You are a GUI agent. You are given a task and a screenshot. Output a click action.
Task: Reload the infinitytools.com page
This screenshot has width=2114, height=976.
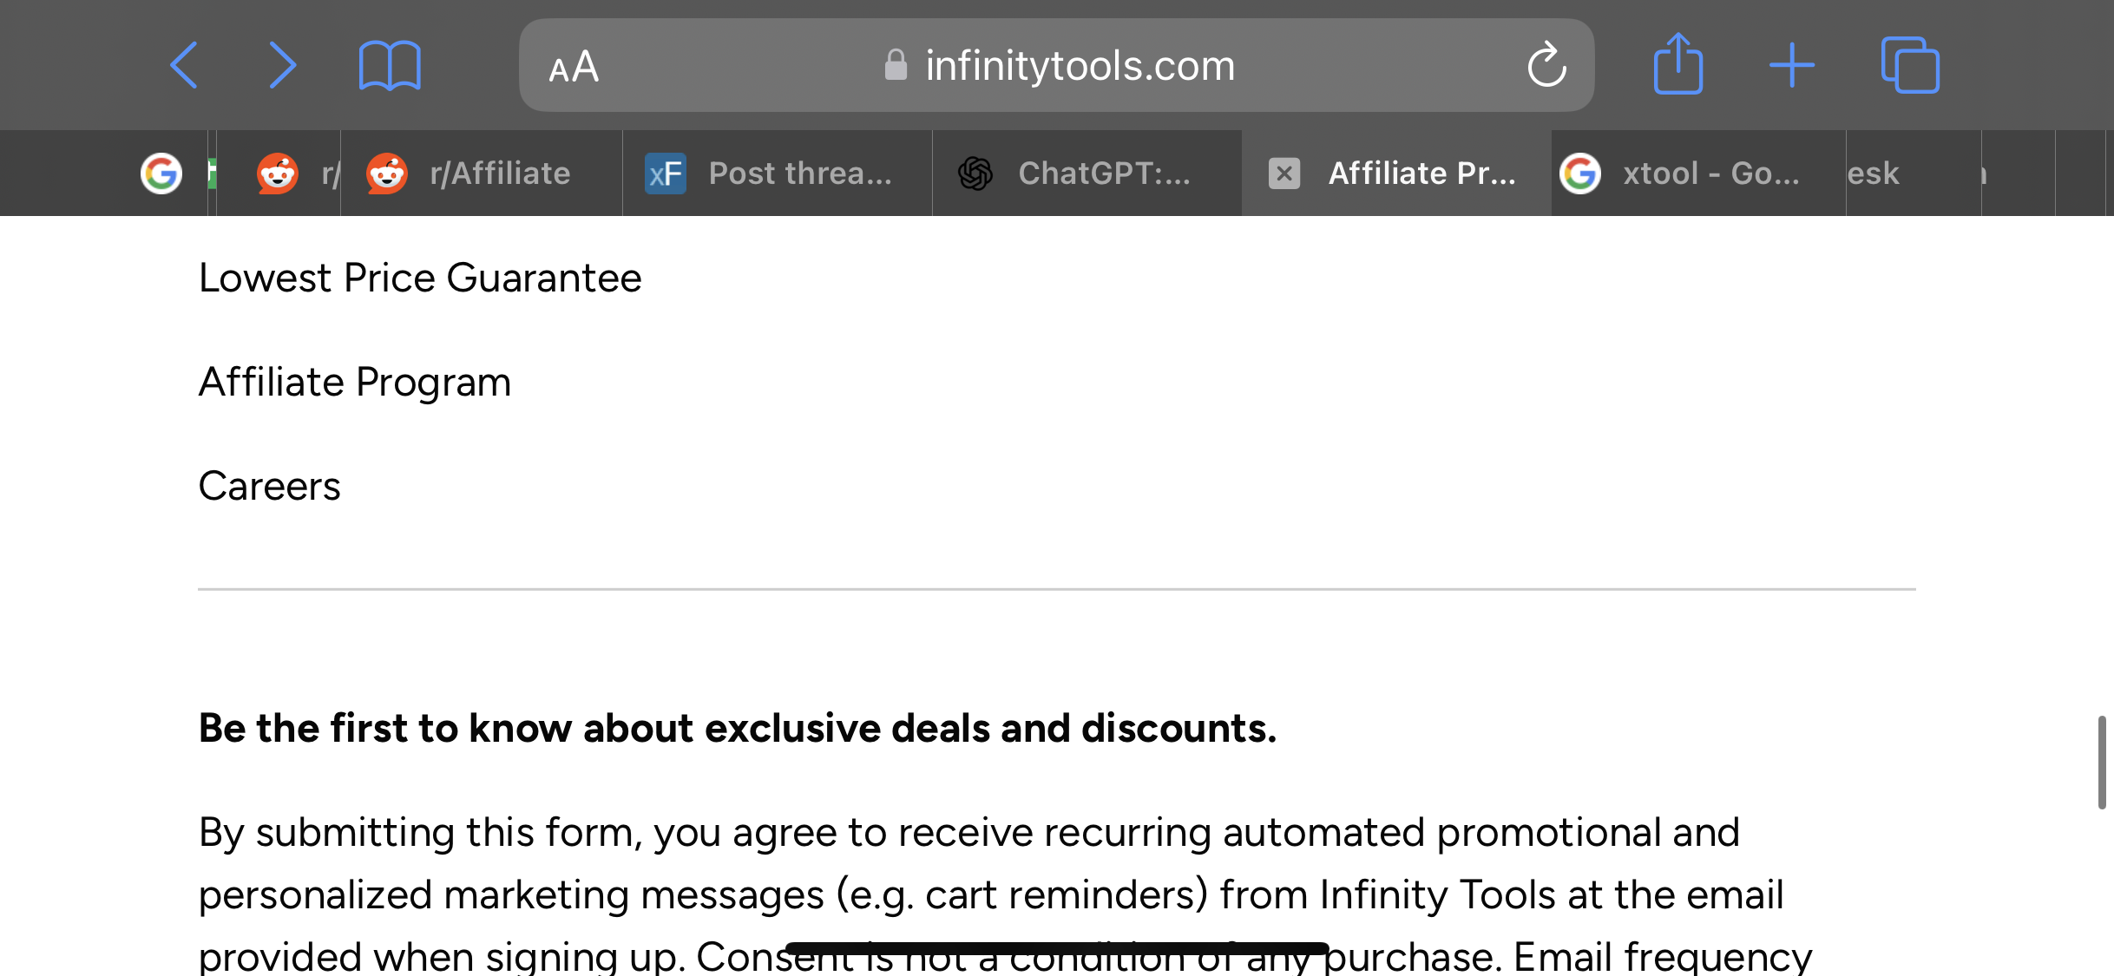tap(1546, 65)
